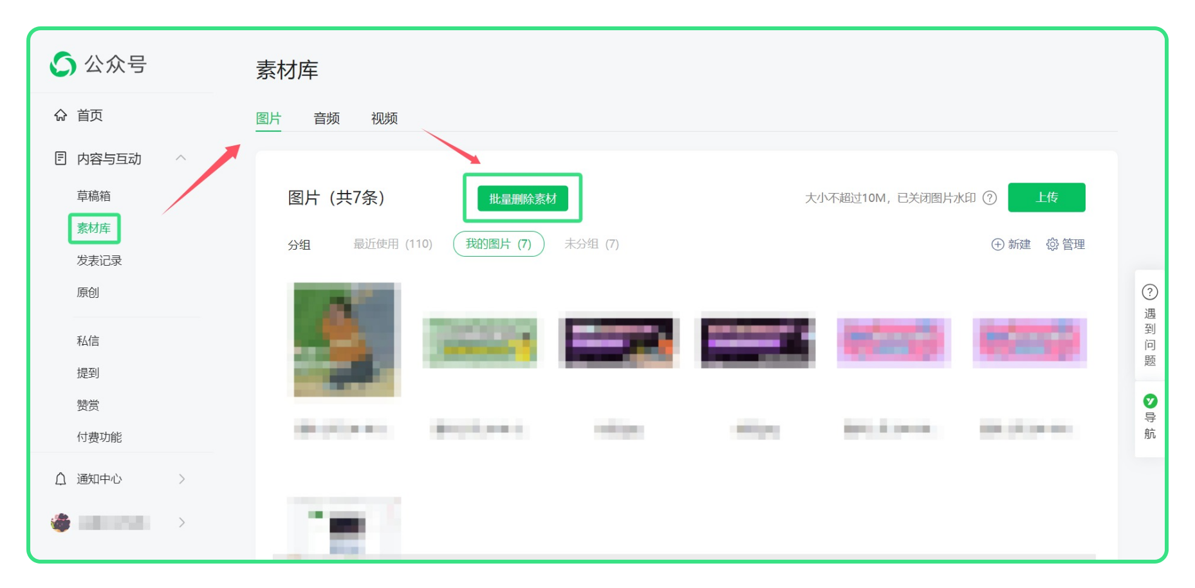Click the 管理 link text
This screenshot has width=1195, height=588.
(x=1073, y=244)
